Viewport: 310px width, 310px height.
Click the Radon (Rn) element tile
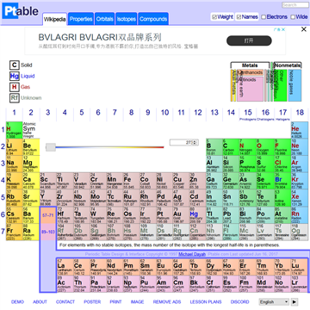(x=300, y=214)
